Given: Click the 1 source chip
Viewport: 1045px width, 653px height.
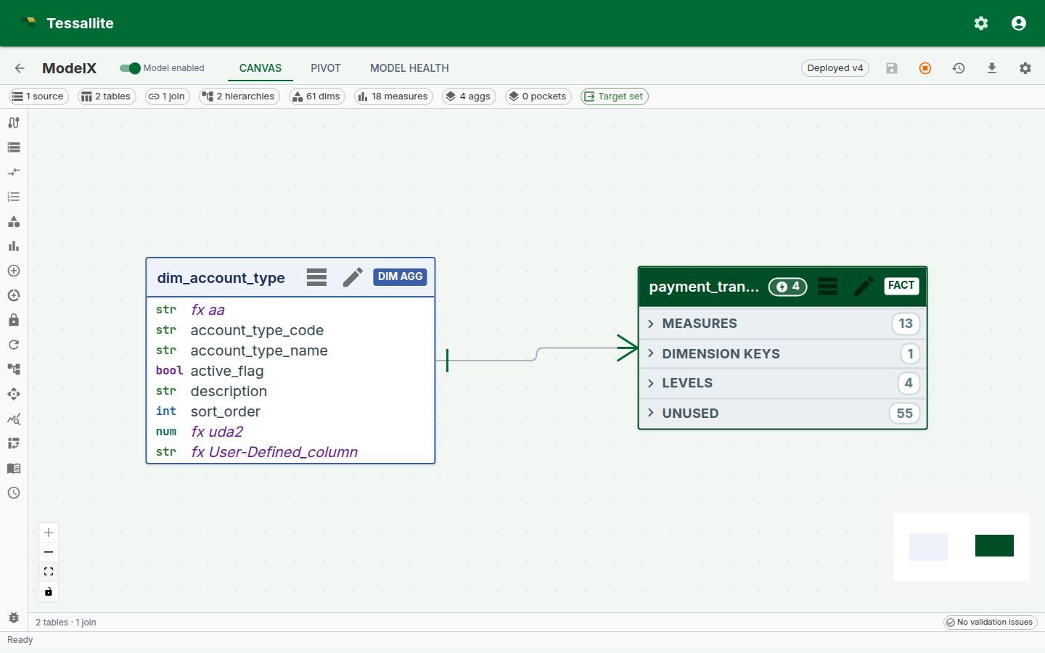Looking at the screenshot, I should tap(38, 96).
